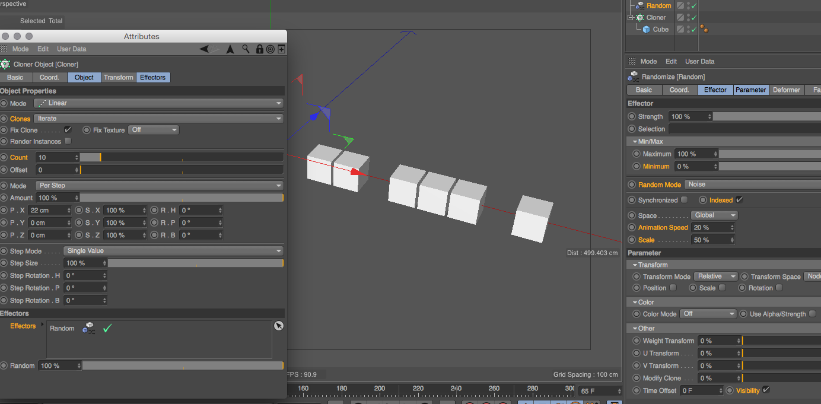
Task: Enable the Rotation transform checkbox
Action: tap(779, 288)
